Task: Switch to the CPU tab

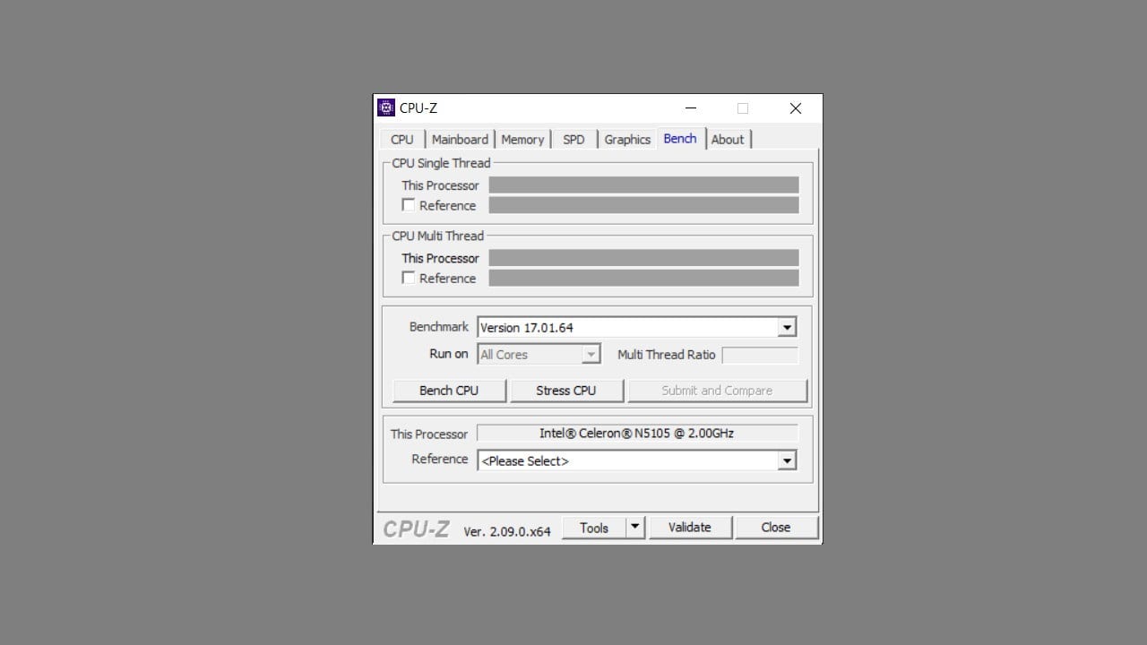Action: pyautogui.click(x=401, y=139)
